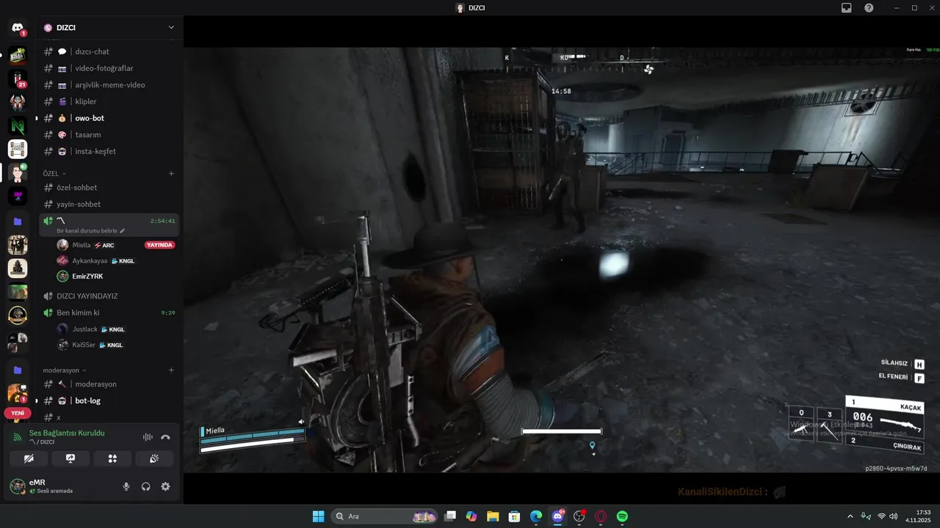
Task: Toggle stream volume speaker icon next to Miella
Action: tap(301, 422)
